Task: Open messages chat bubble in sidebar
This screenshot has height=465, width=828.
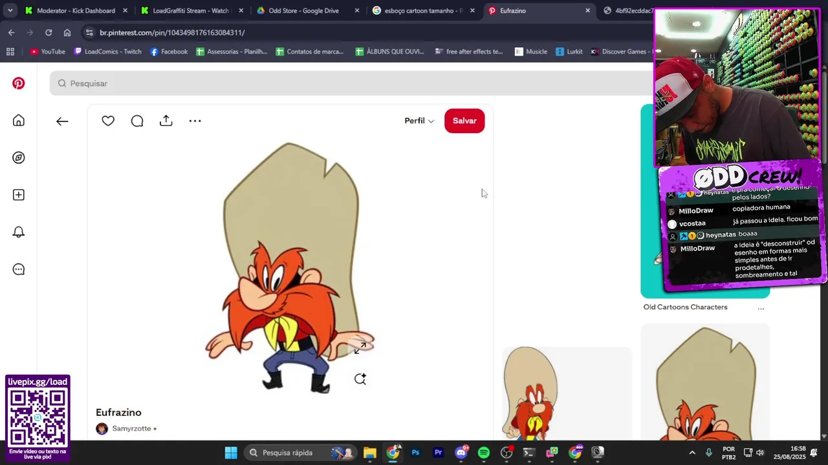Action: point(19,269)
